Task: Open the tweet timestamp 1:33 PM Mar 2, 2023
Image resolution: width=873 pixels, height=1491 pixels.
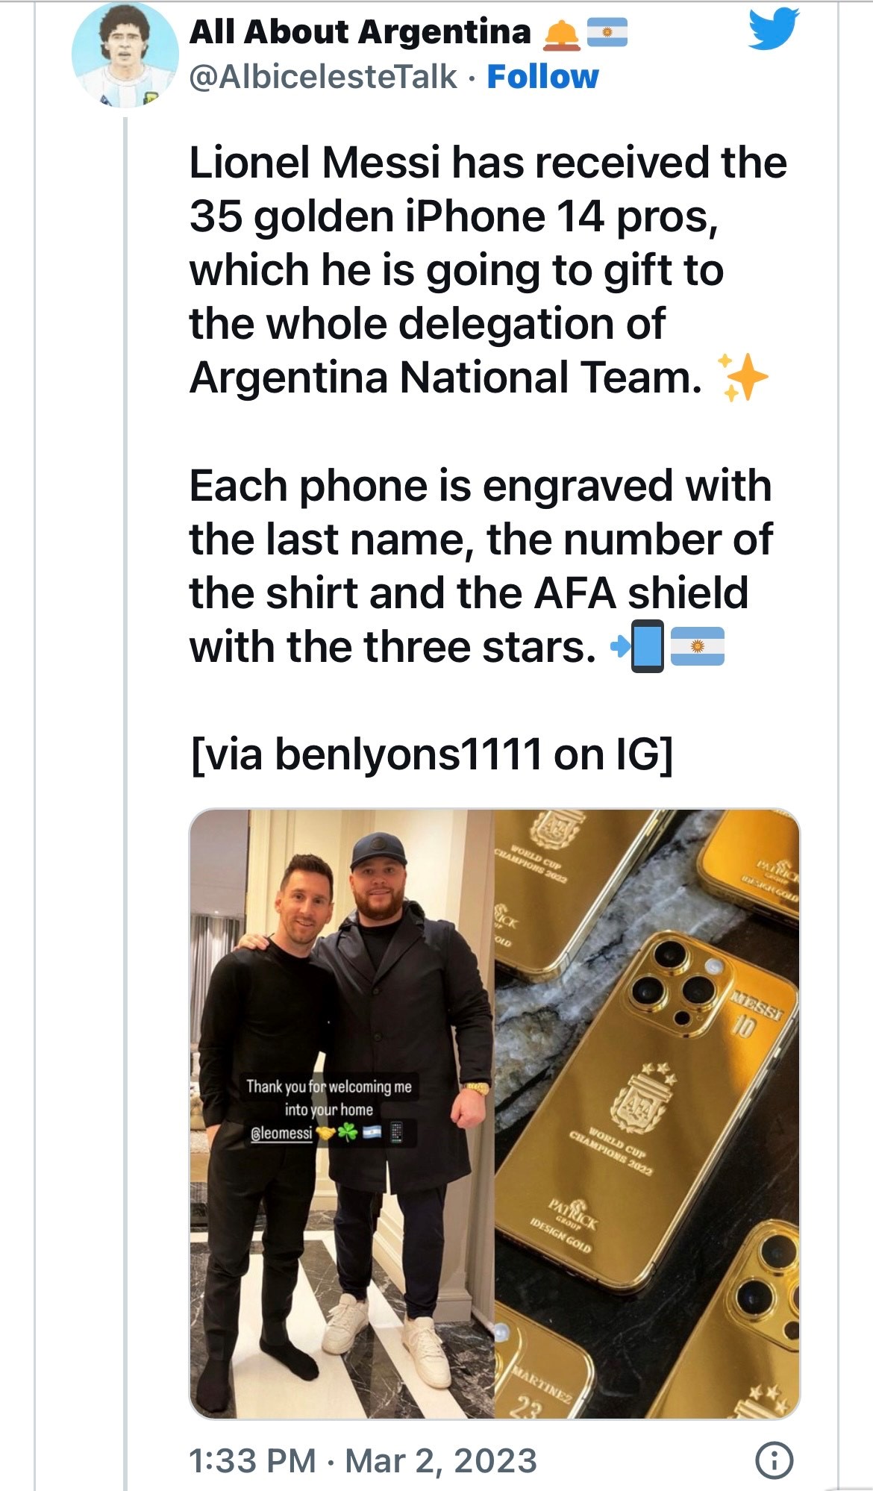Action: click(x=363, y=1460)
